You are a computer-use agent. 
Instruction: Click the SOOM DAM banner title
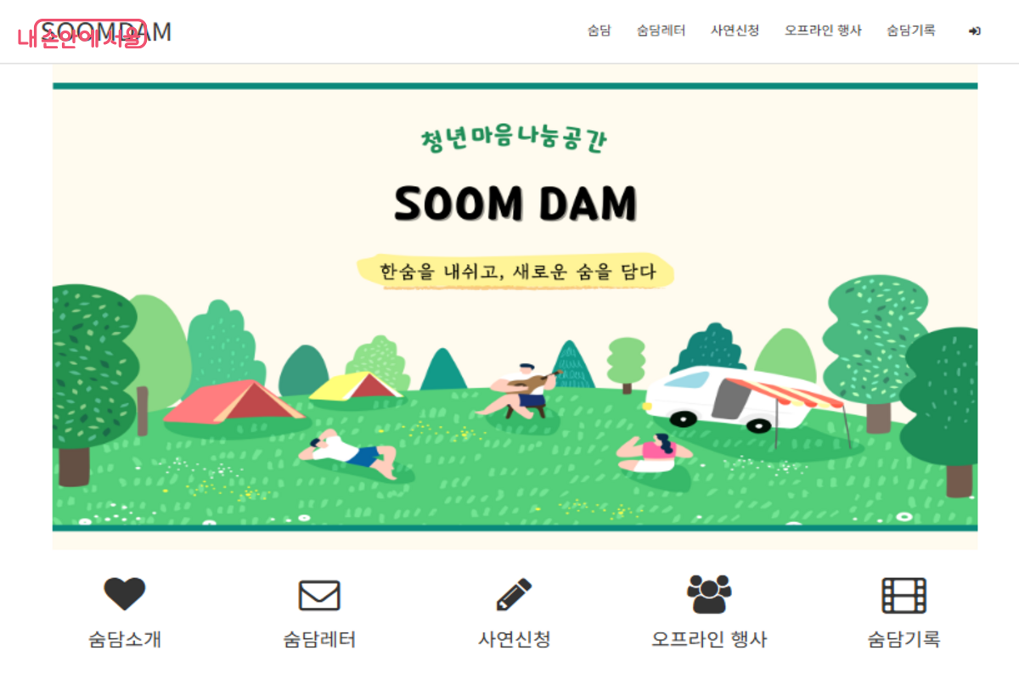515,204
